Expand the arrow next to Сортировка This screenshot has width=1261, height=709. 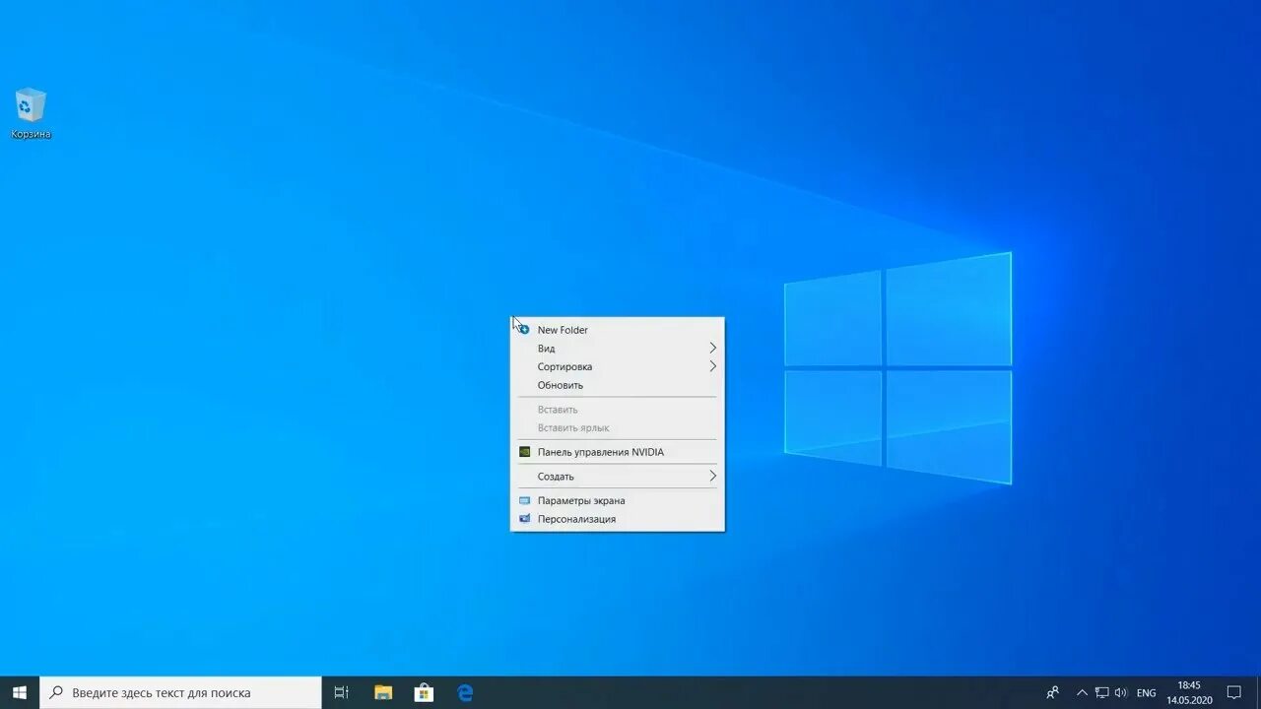[x=712, y=366]
